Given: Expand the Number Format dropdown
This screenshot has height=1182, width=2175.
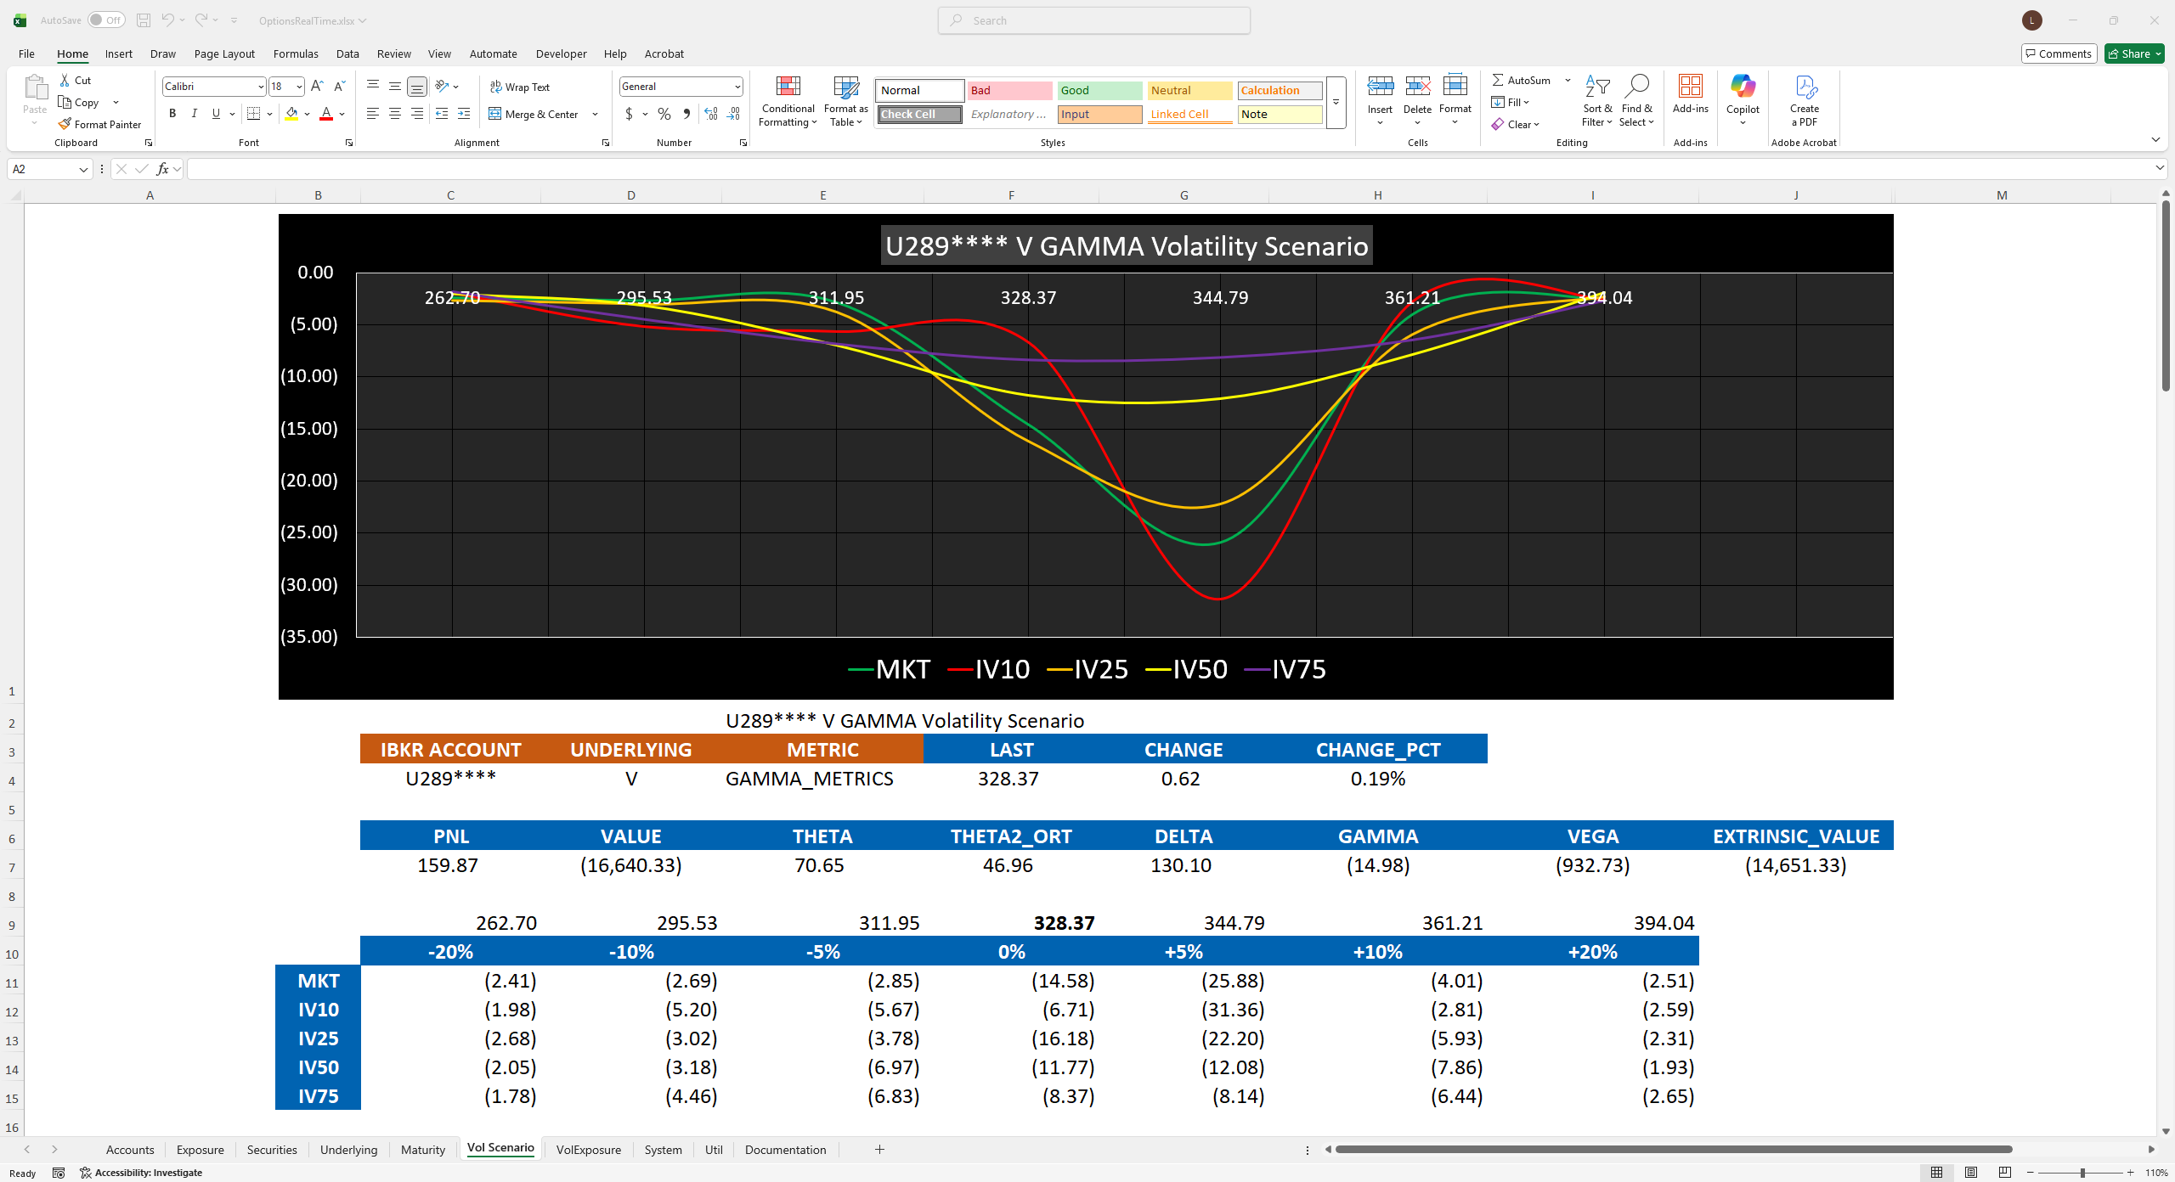Looking at the screenshot, I should coord(736,86).
